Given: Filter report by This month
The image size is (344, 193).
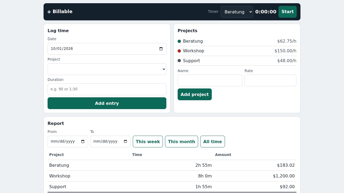Looking at the screenshot, I should click(181, 142).
